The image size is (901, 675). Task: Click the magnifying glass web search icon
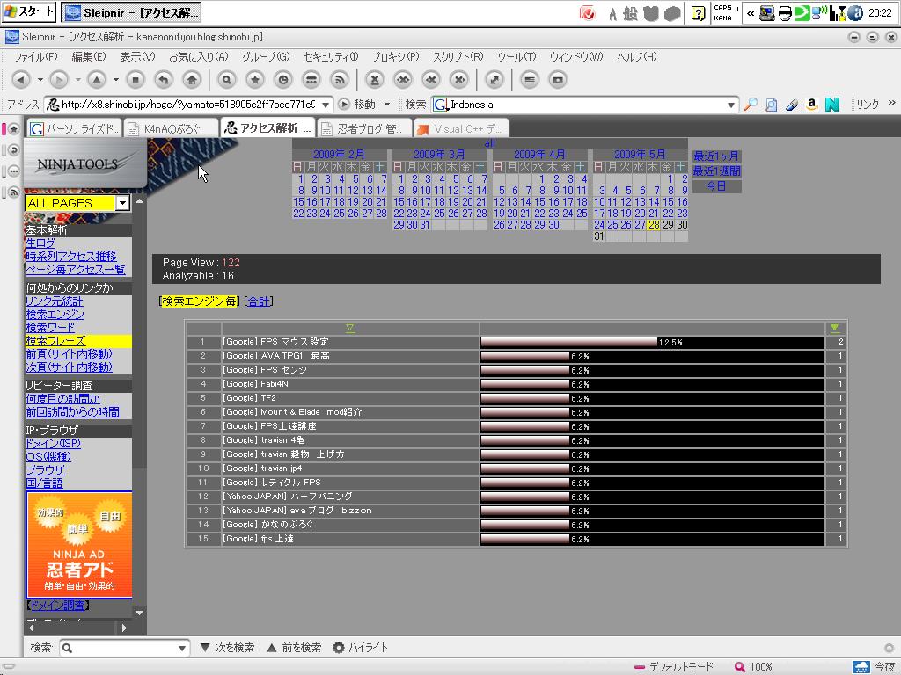[x=751, y=105]
